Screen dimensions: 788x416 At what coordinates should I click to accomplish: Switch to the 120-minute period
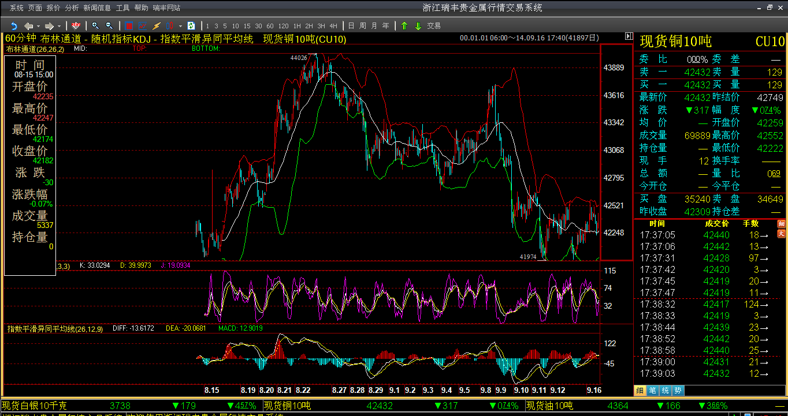(283, 26)
